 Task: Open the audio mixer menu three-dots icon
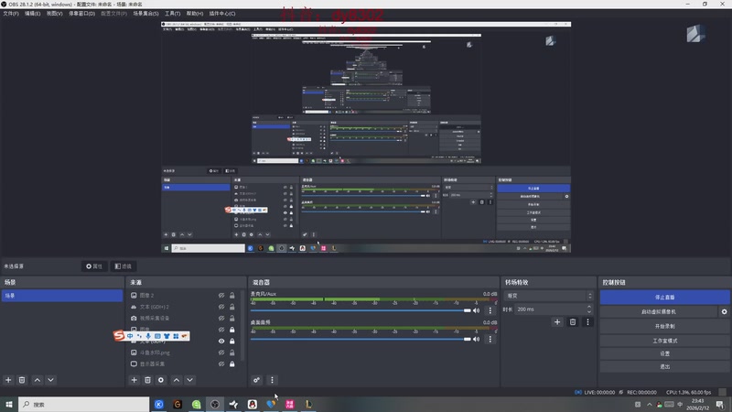point(272,380)
